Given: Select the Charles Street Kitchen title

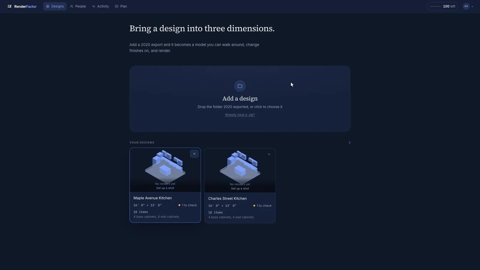Looking at the screenshot, I should click(x=227, y=199).
